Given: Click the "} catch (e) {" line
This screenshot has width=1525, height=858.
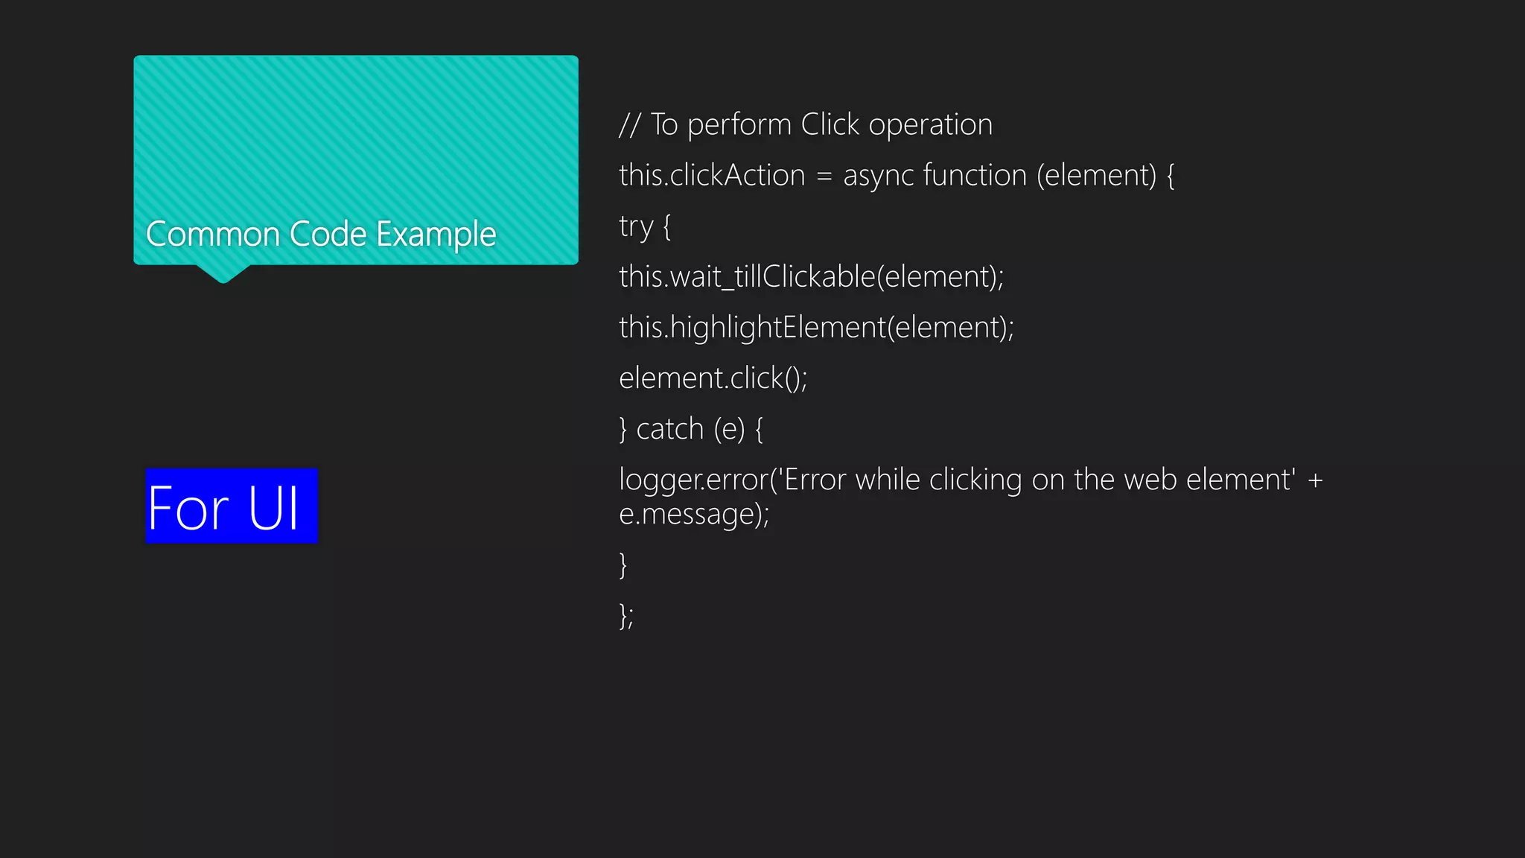Looking at the screenshot, I should point(690,430).
